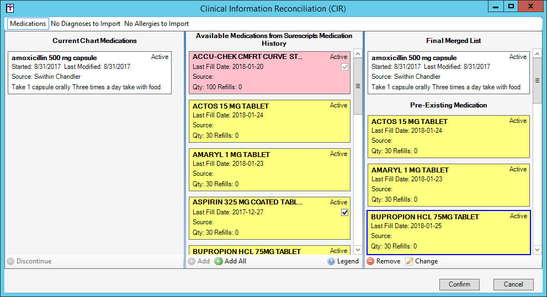Image resolution: width=547 pixels, height=297 pixels.
Task: Click the Current Chart Medications heading
Action: click(94, 41)
